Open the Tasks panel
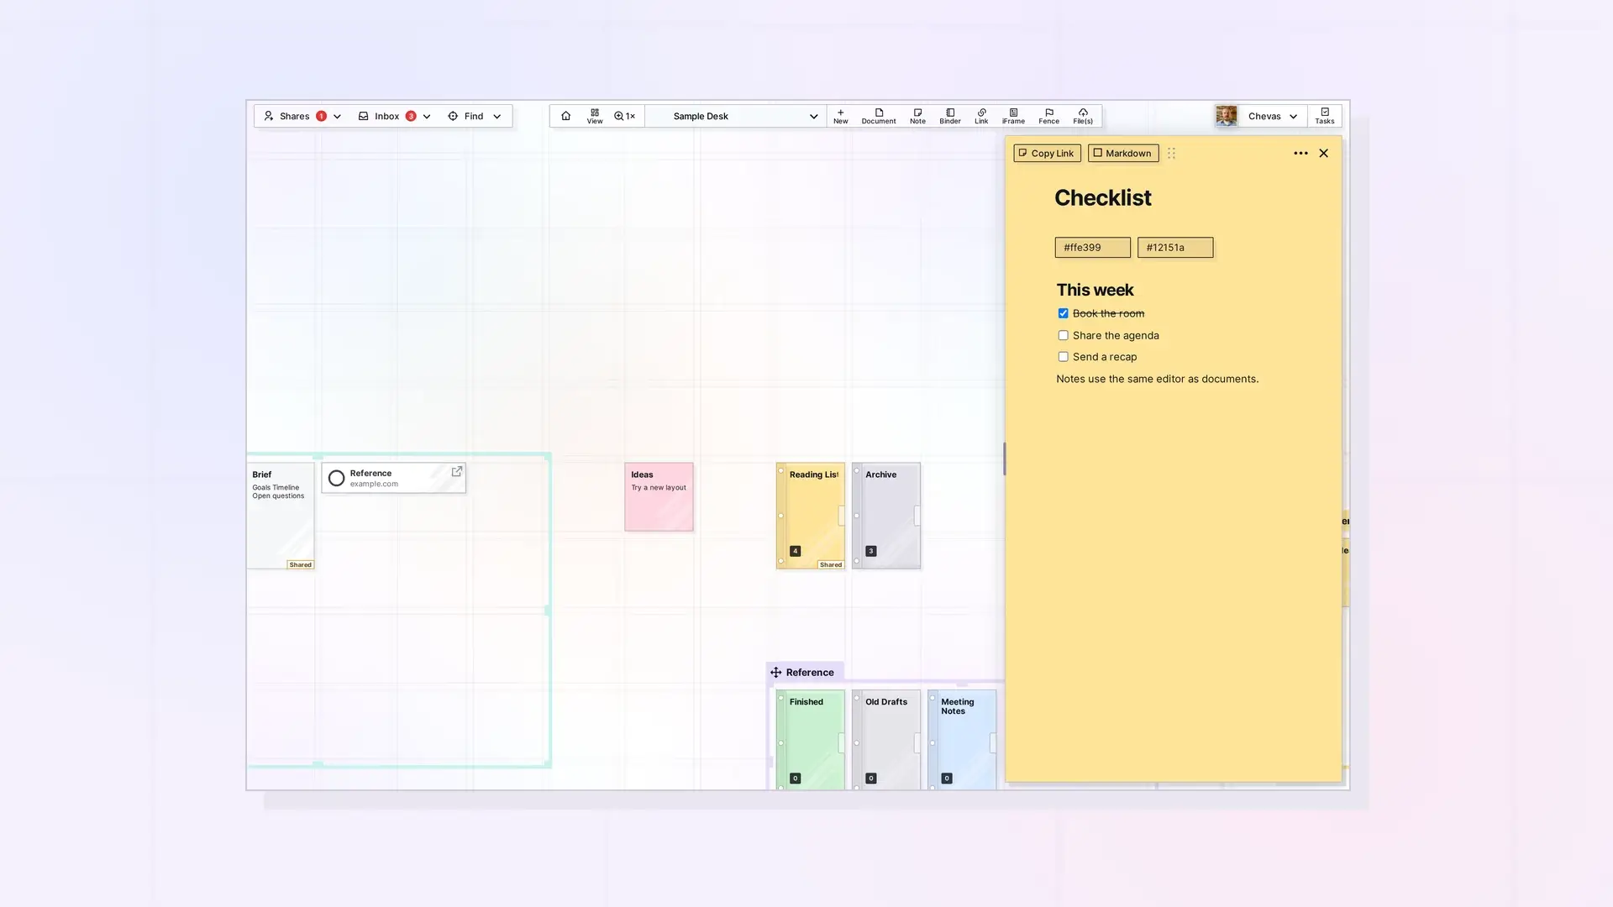The image size is (1613, 907). tap(1324, 116)
